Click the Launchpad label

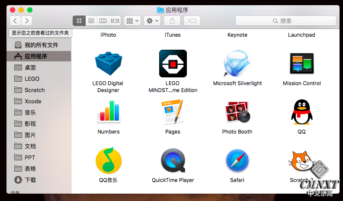tap(301, 35)
